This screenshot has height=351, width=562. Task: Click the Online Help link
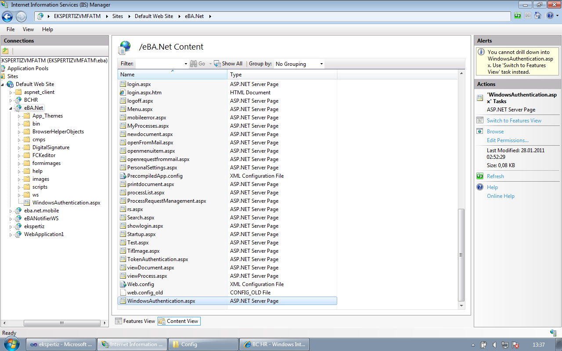(x=501, y=196)
